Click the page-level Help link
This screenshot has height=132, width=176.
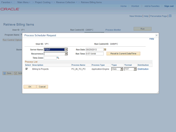coord(146,16)
